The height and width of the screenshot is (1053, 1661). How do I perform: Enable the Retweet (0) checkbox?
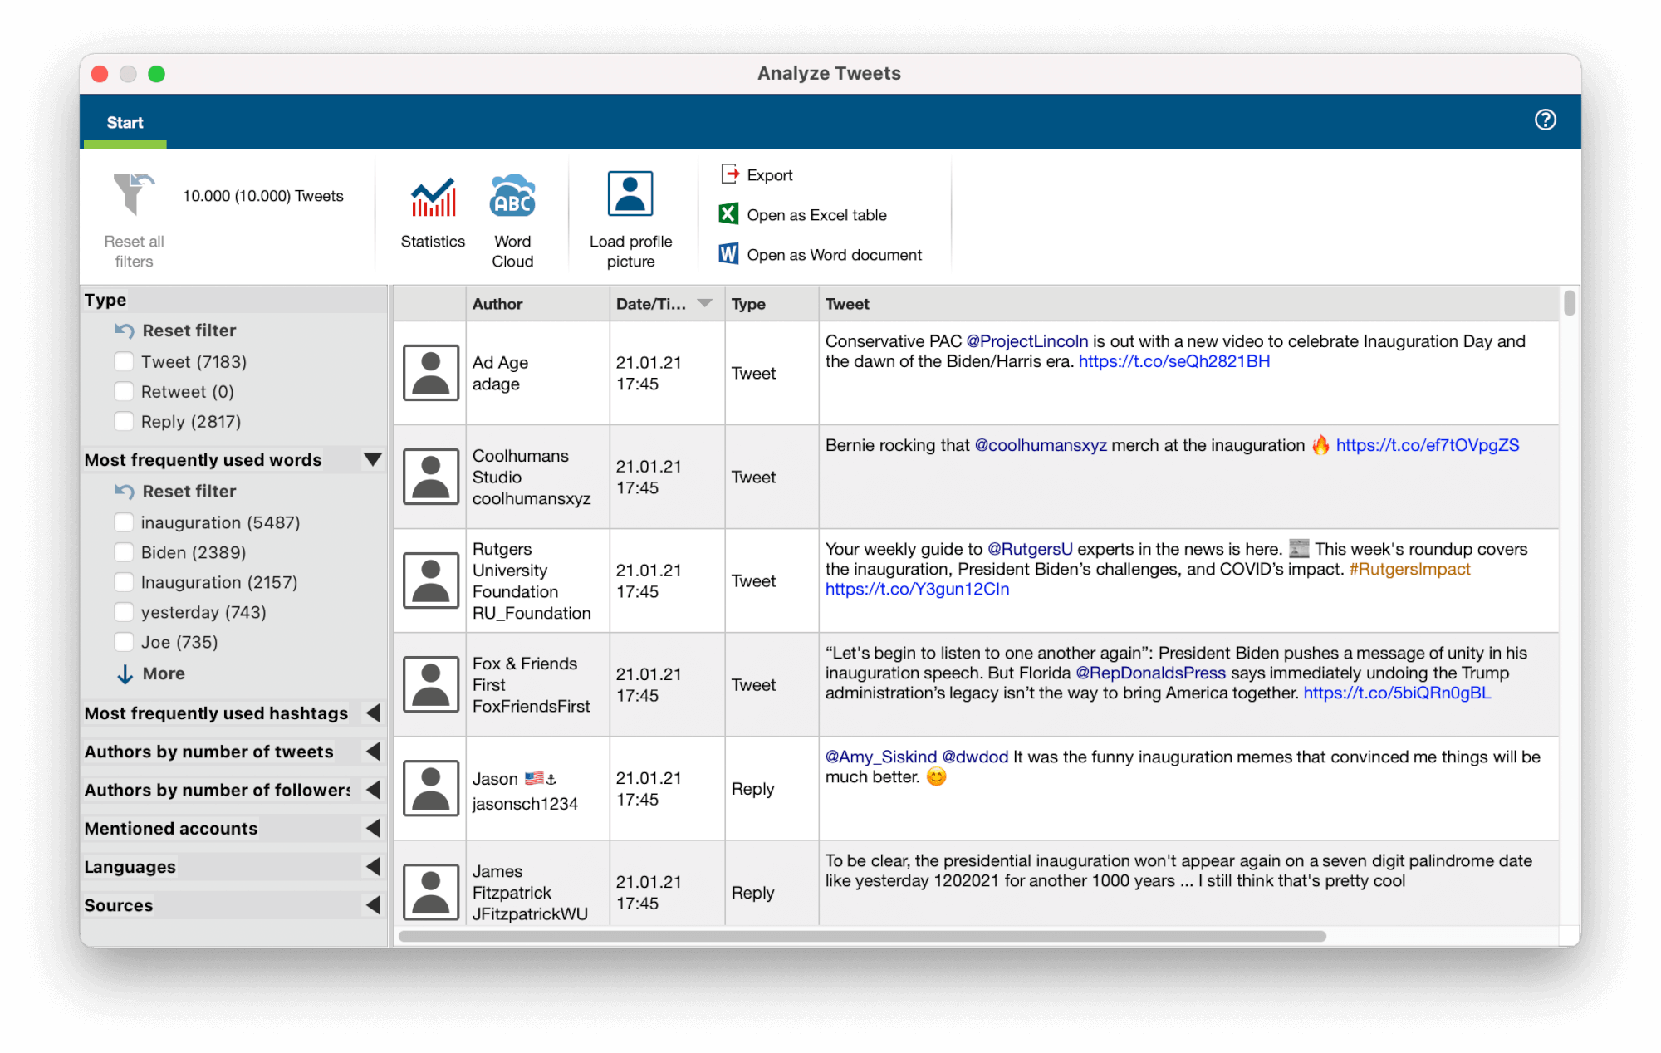(x=124, y=391)
